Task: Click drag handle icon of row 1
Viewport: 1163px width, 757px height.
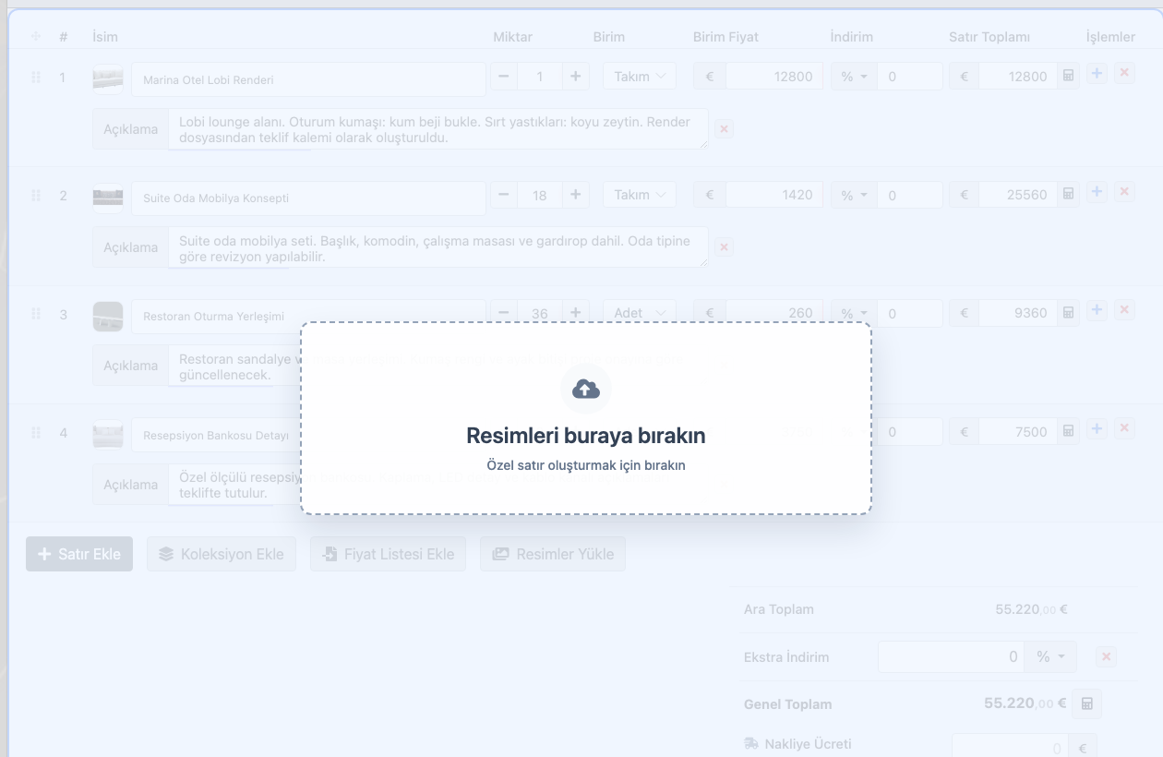Action: pos(36,78)
